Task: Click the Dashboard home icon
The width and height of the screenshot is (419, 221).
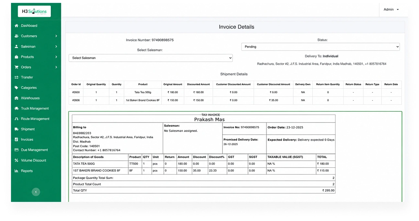Action: [x=17, y=26]
